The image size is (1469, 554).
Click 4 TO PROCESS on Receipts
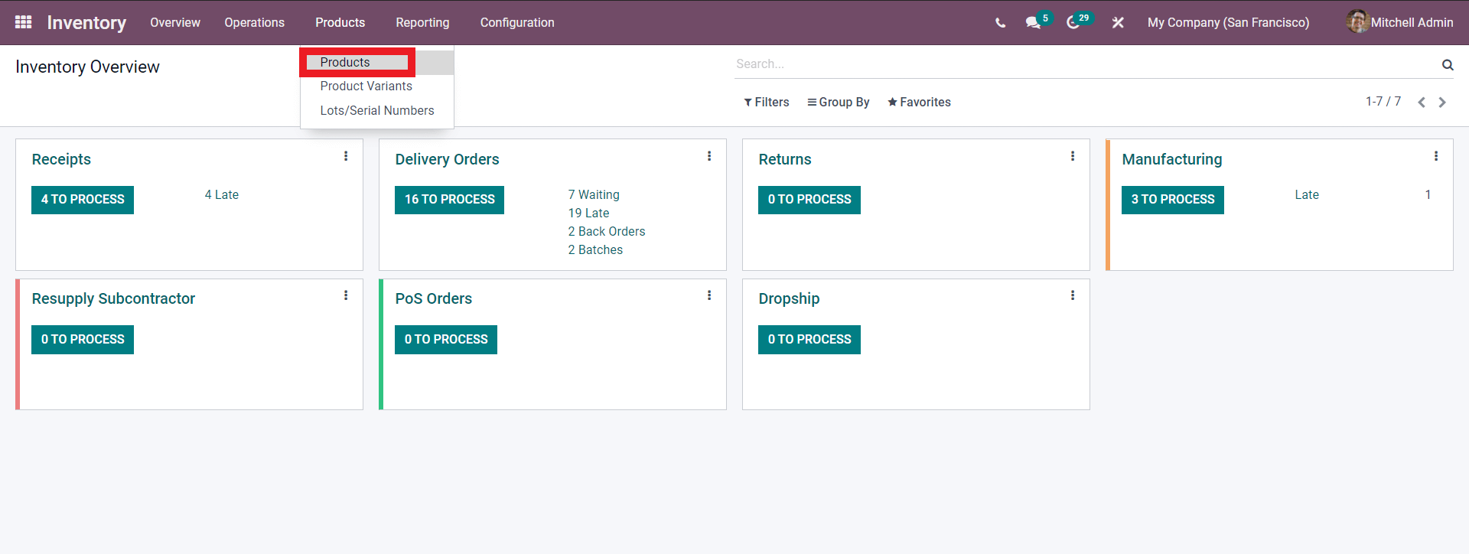pyautogui.click(x=83, y=200)
